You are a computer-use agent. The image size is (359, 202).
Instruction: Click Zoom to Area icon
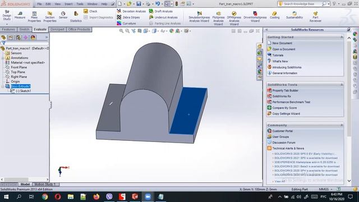click(x=127, y=31)
